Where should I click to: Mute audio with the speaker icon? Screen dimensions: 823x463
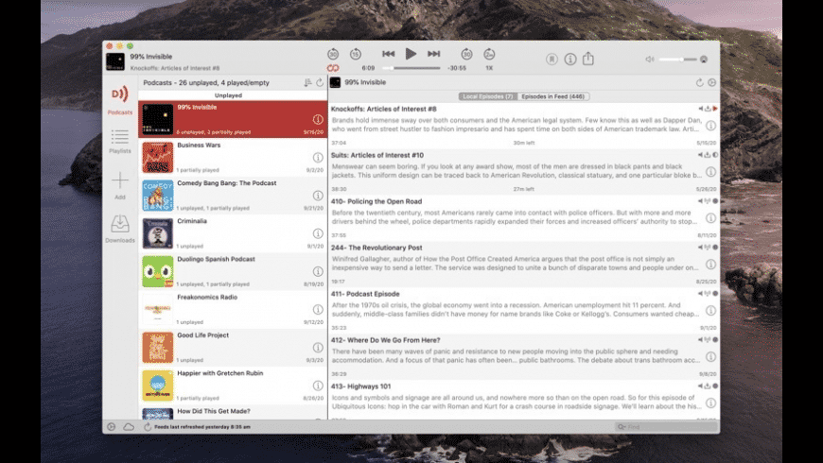click(650, 60)
